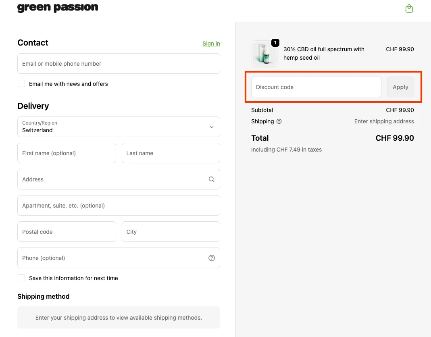Open the shopping bag icon
Image resolution: width=431 pixels, height=337 pixels.
point(409,8)
